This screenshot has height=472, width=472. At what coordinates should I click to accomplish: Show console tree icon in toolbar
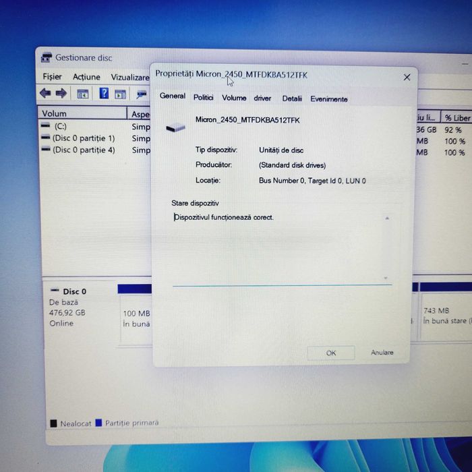click(x=82, y=94)
